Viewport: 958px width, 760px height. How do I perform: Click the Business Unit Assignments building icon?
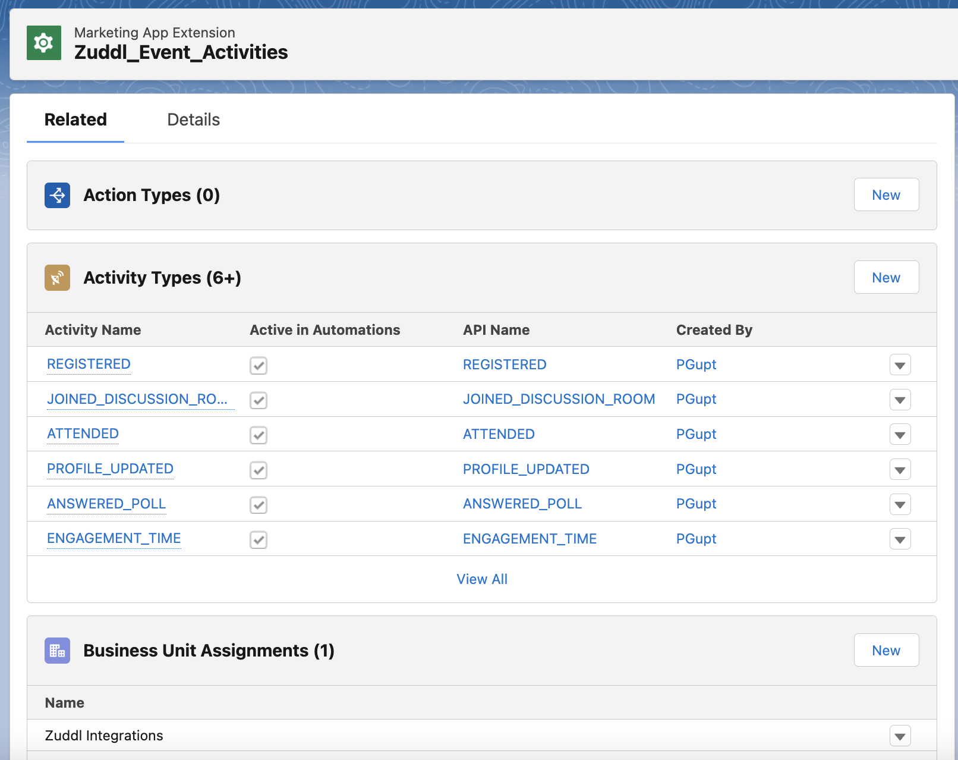pyautogui.click(x=56, y=651)
